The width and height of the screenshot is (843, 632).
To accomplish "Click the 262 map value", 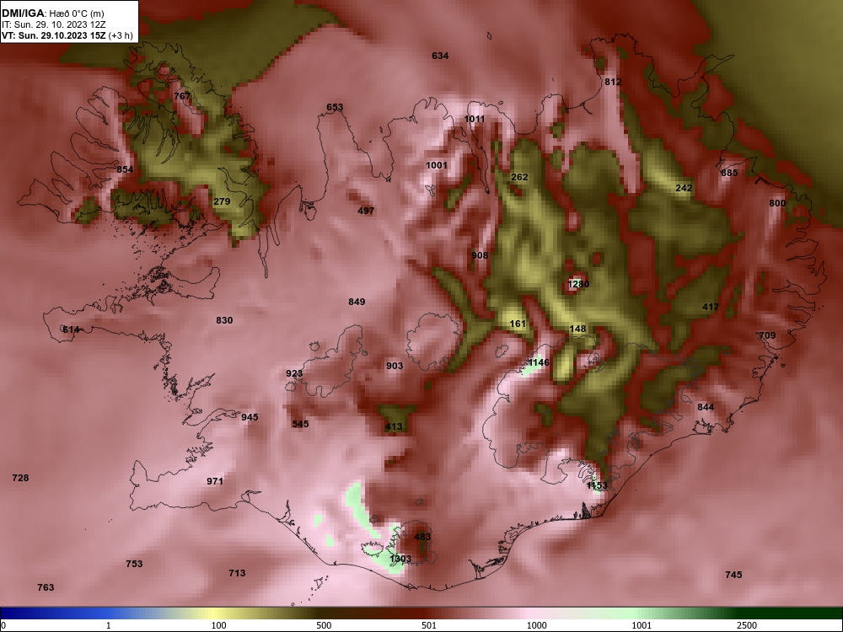I will pyautogui.click(x=519, y=177).
